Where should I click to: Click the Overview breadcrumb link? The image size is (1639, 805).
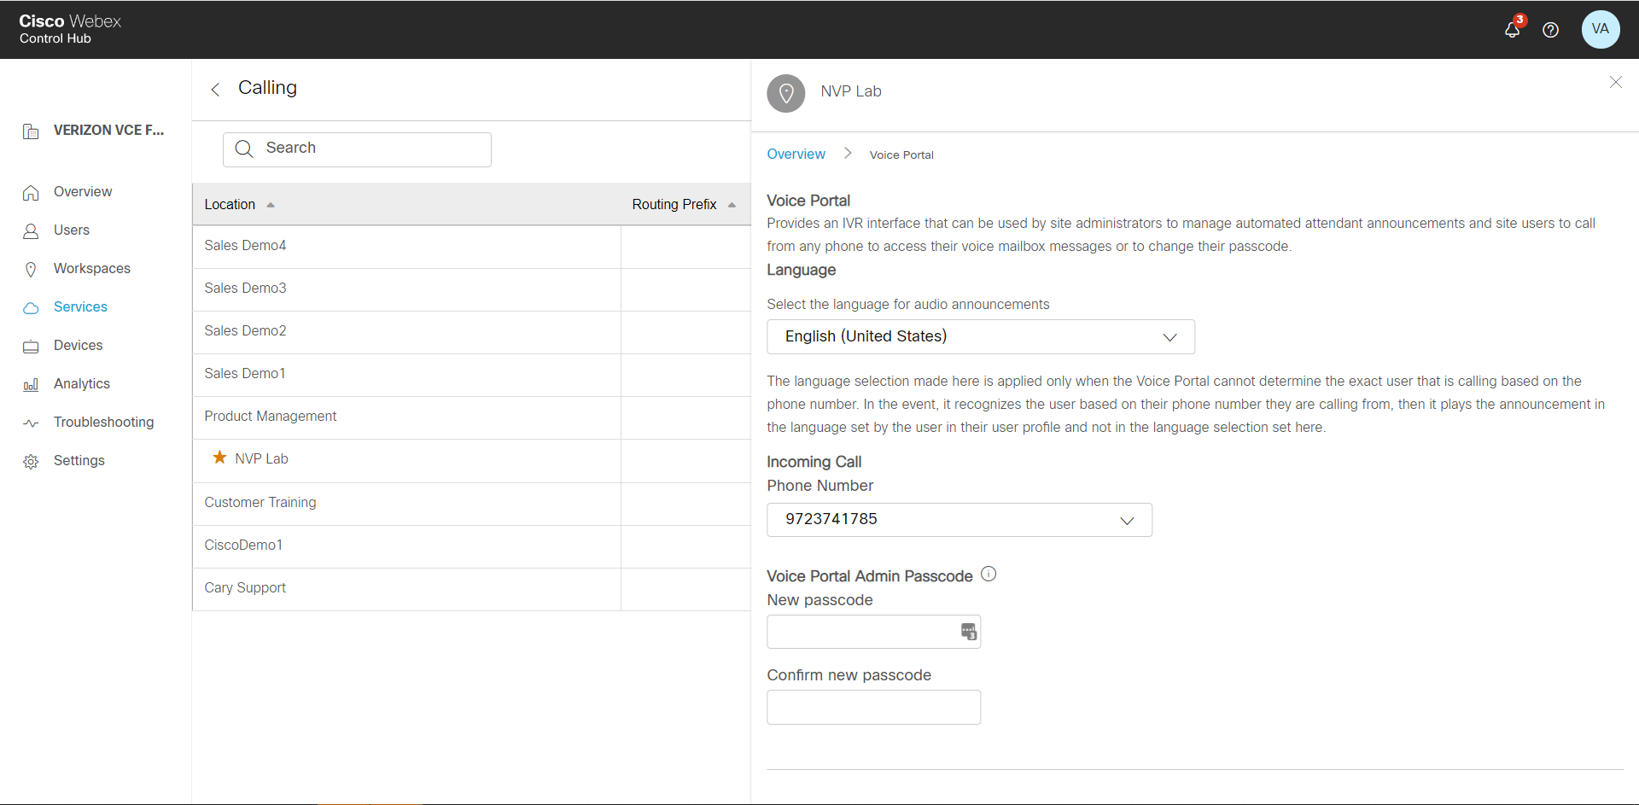(x=796, y=154)
